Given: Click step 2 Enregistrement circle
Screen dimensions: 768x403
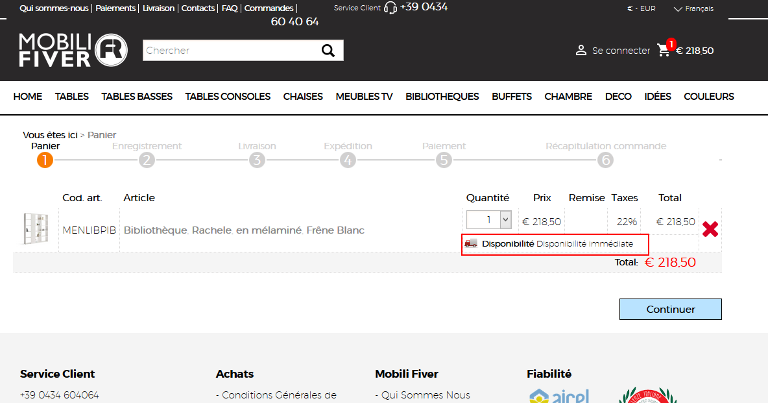Looking at the screenshot, I should pyautogui.click(x=147, y=160).
